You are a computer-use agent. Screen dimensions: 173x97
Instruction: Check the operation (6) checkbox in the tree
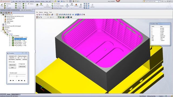coord(11,45)
